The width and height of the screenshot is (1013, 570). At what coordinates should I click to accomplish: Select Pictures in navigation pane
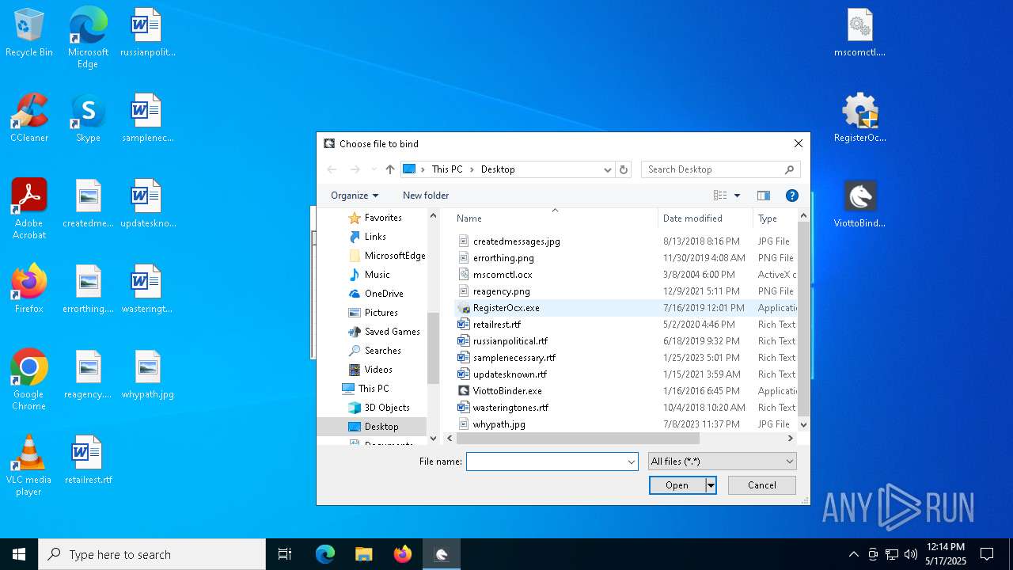(x=381, y=313)
